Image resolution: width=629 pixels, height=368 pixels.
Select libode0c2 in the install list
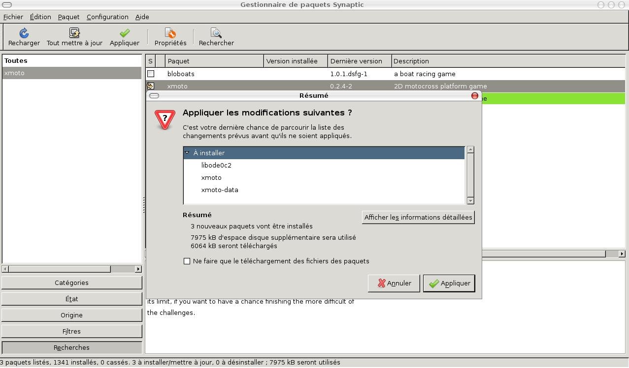click(324, 165)
